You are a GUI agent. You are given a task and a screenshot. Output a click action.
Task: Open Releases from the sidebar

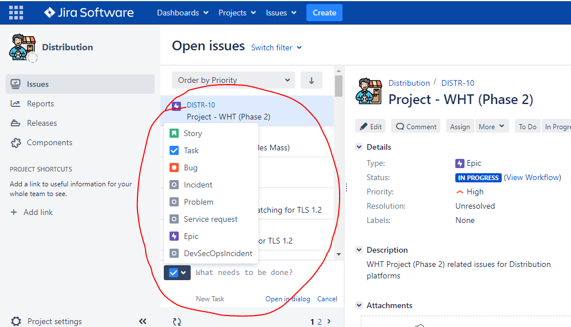pos(42,123)
